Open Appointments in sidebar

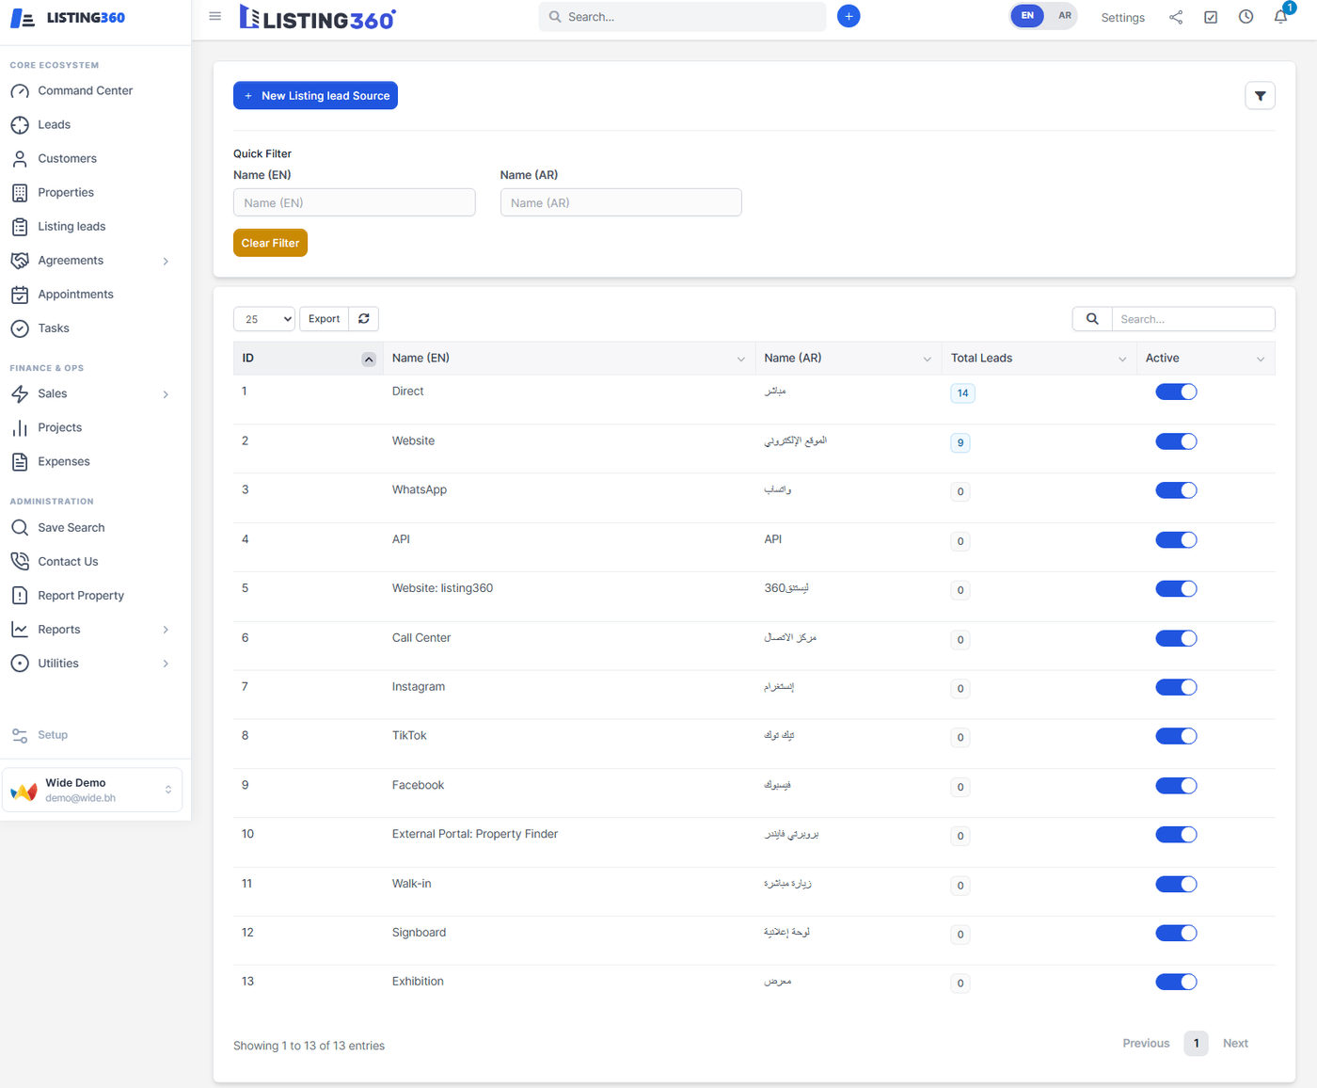tap(75, 294)
